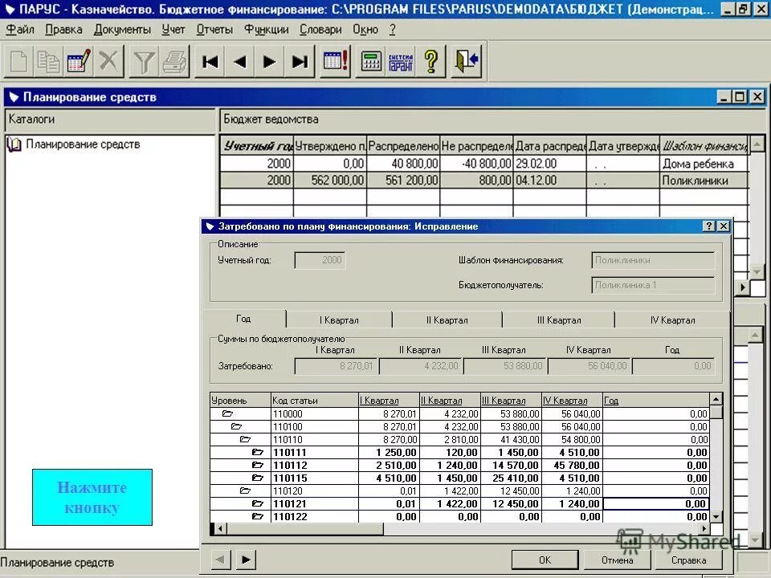Viewport: 771px width, 578px height.
Task: Click the new document toolbar icon
Action: point(18,62)
